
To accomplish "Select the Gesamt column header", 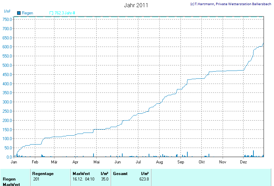I will 121,174.
